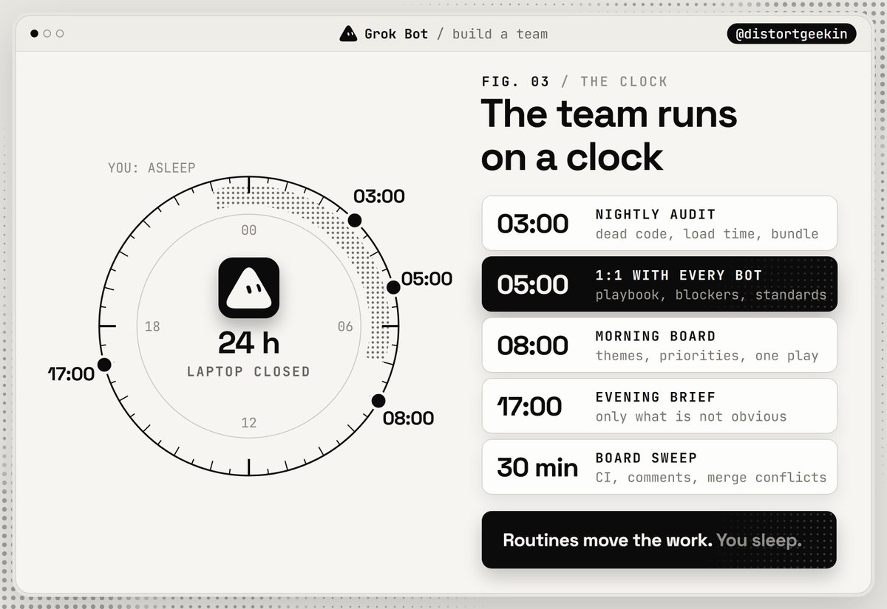The height and width of the screenshot is (609, 887).
Task: Click "dead code, load time, bundle" description
Action: [x=707, y=234]
